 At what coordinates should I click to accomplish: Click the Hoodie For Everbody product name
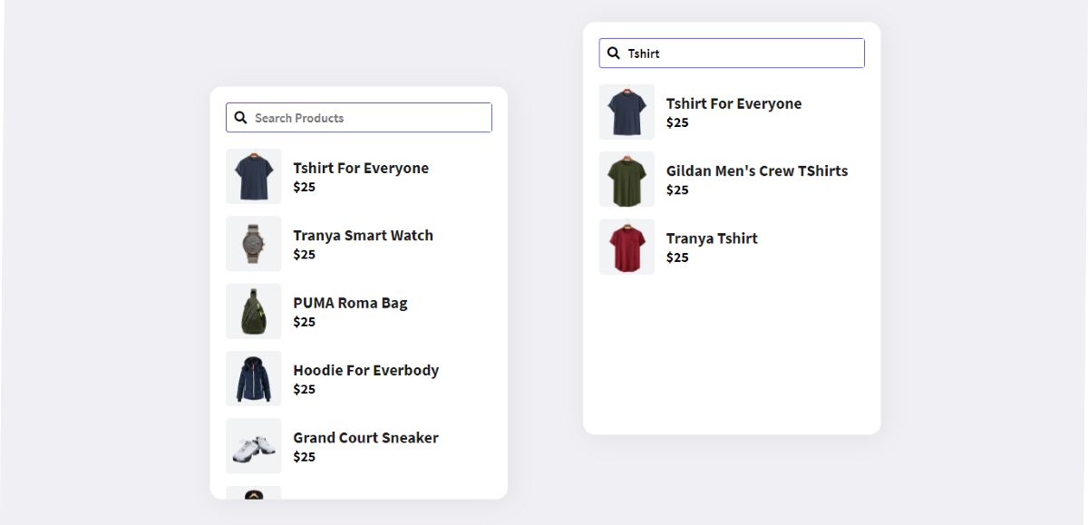[366, 369]
